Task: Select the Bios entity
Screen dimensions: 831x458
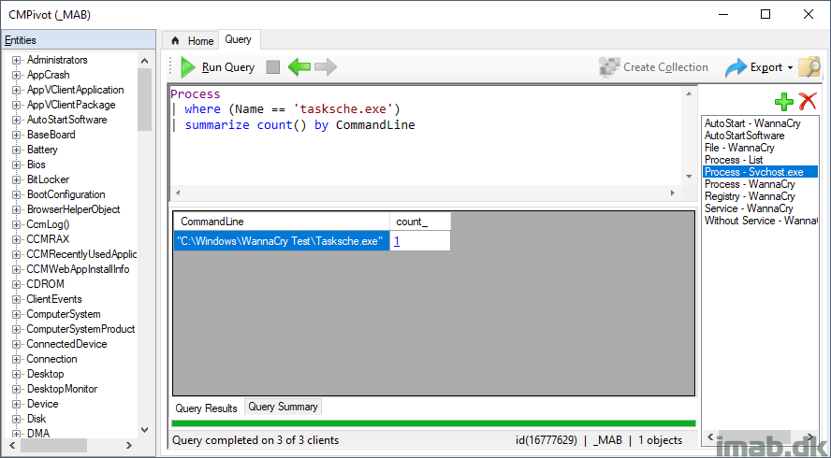Action: click(x=36, y=165)
